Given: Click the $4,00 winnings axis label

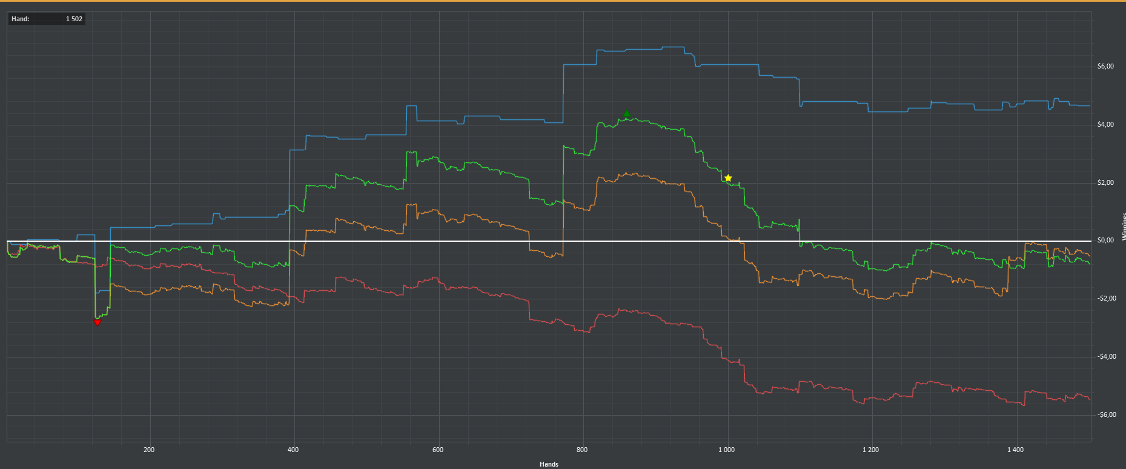Looking at the screenshot, I should click(1105, 124).
